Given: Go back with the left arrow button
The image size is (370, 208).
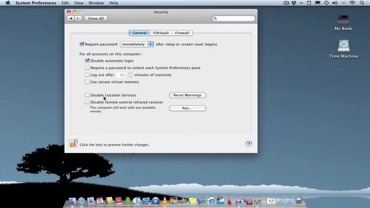Looking at the screenshot, I should pyautogui.click(x=71, y=18).
